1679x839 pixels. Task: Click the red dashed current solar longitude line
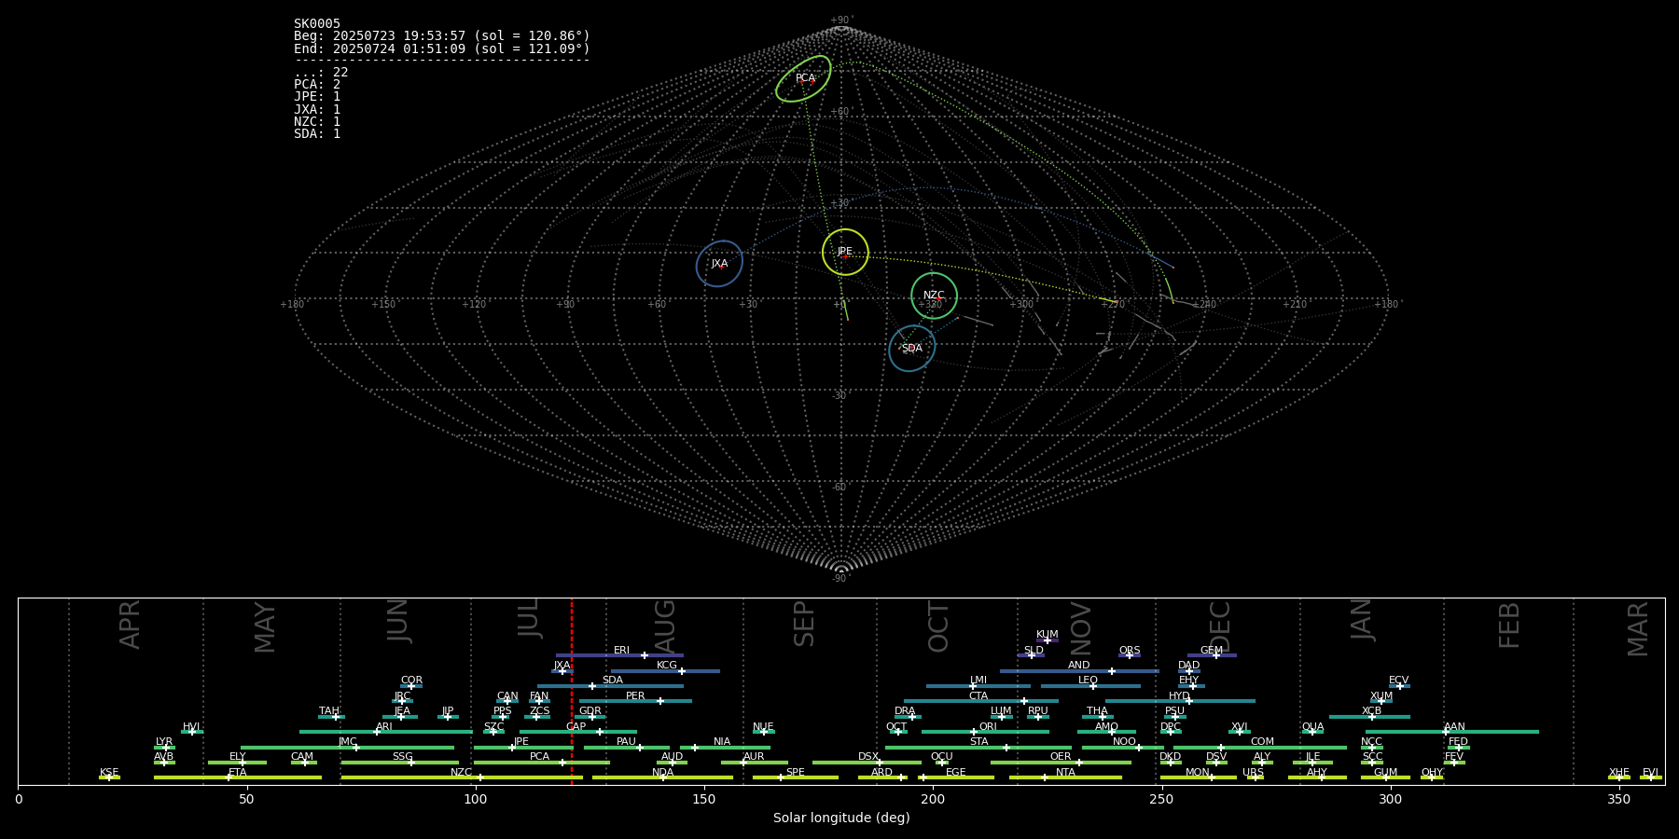[x=572, y=691]
